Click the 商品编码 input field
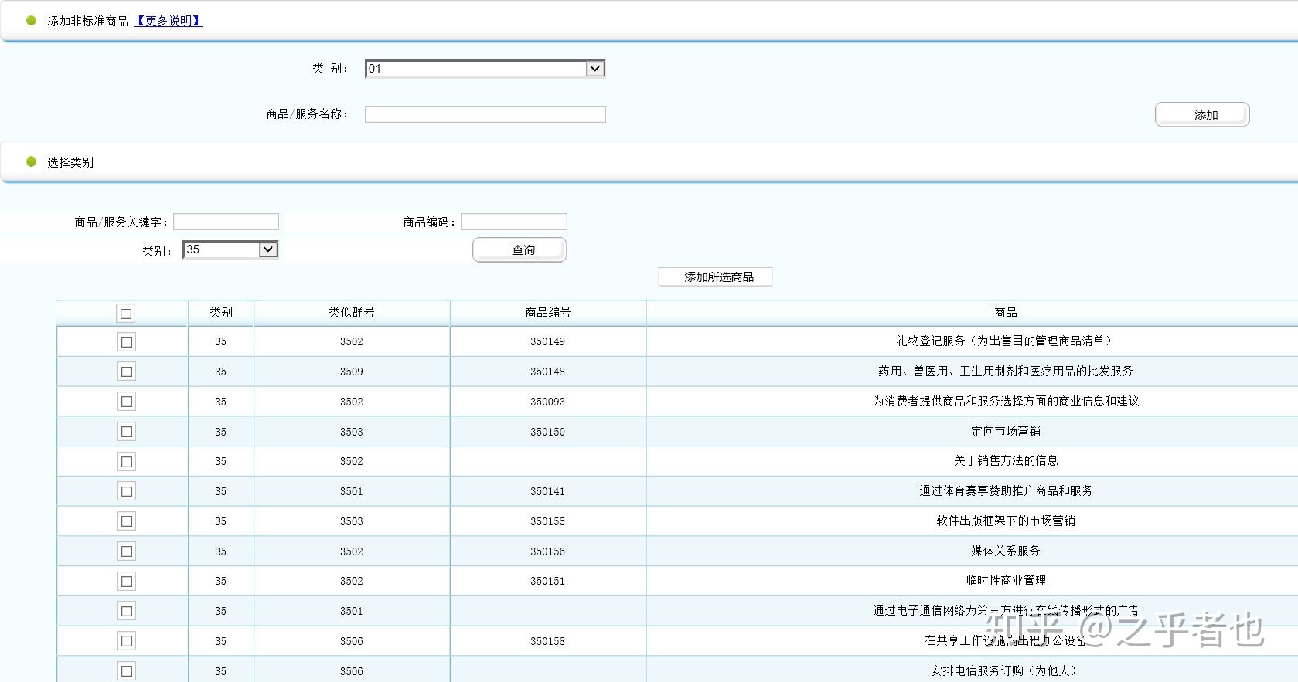The height and width of the screenshot is (682, 1298). [x=513, y=222]
